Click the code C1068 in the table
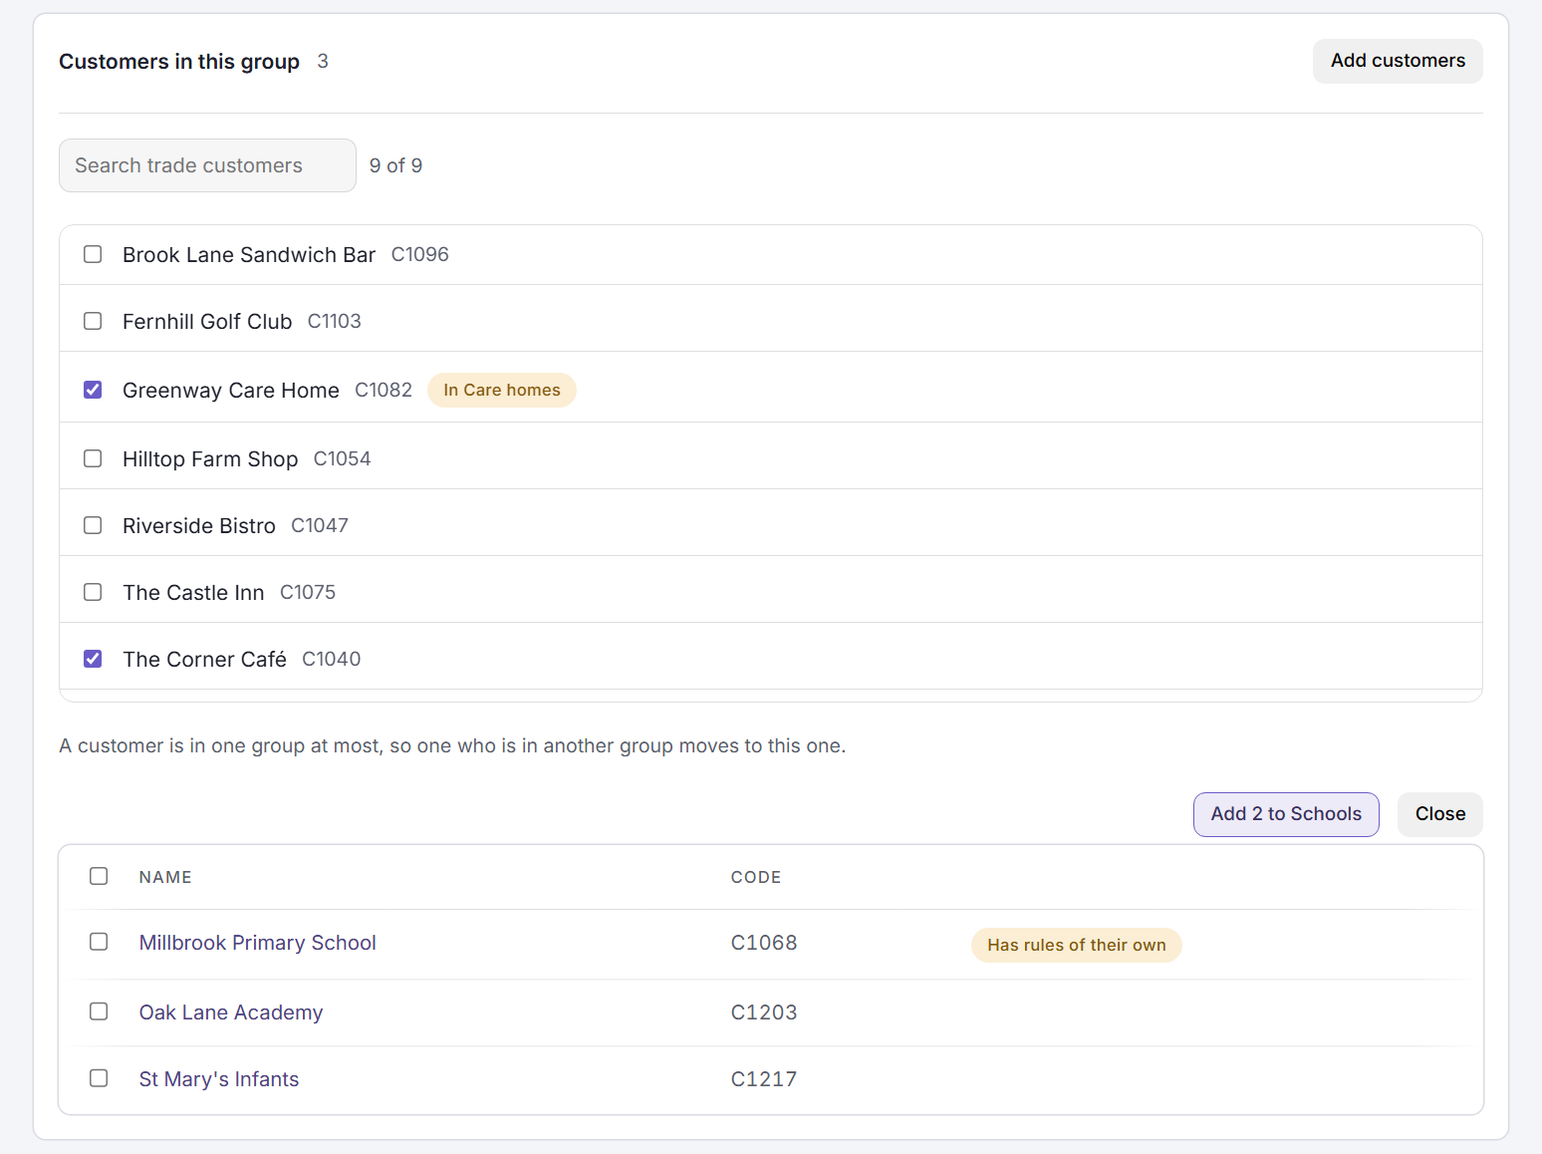This screenshot has width=1542, height=1154. (x=764, y=943)
